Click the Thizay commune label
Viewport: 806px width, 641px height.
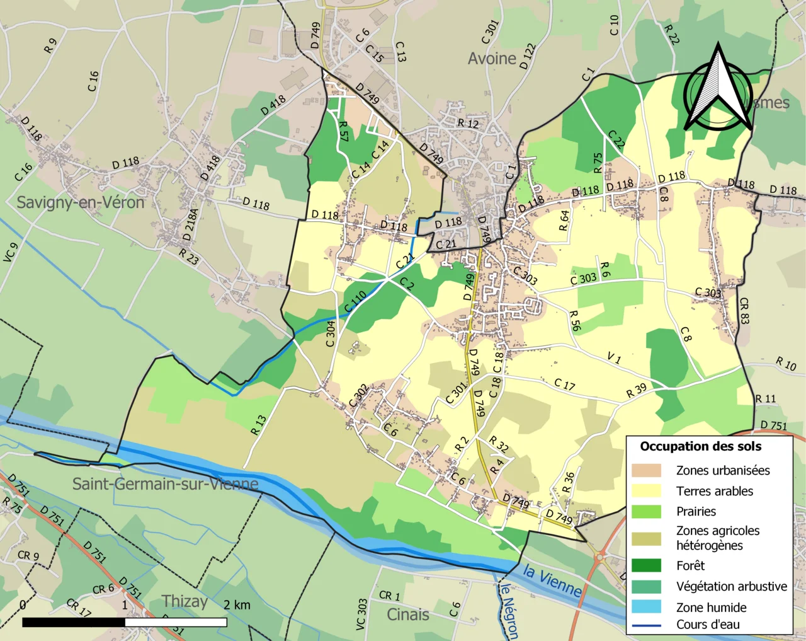point(184,601)
